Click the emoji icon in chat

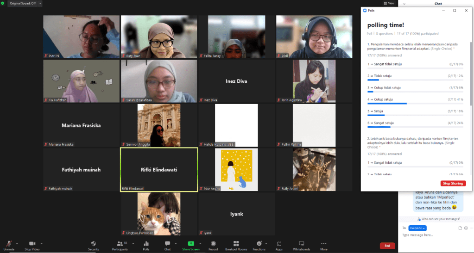[467, 228]
